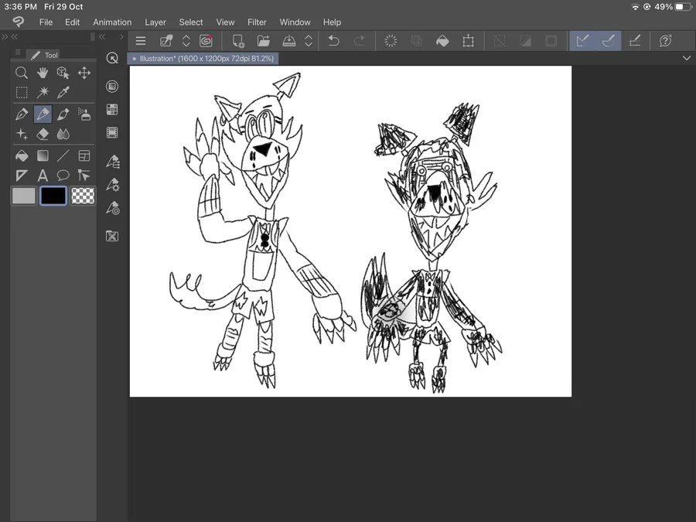Expand the far-left double right chevron
The width and height of the screenshot is (696, 522).
[5, 36]
